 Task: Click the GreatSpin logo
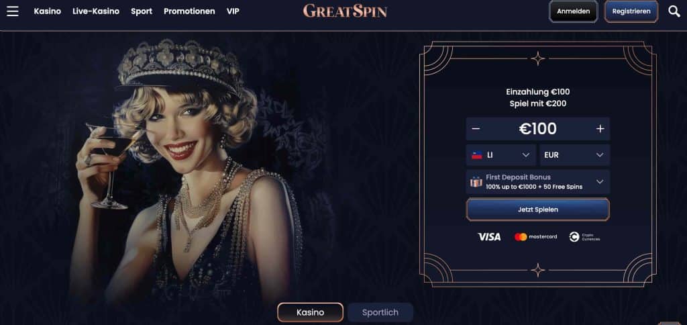coord(345,11)
